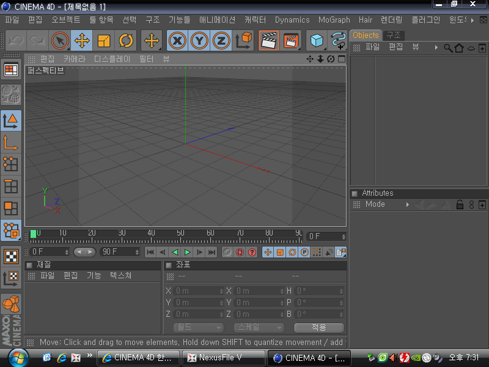Toggle scale keyframe recording

point(280,252)
